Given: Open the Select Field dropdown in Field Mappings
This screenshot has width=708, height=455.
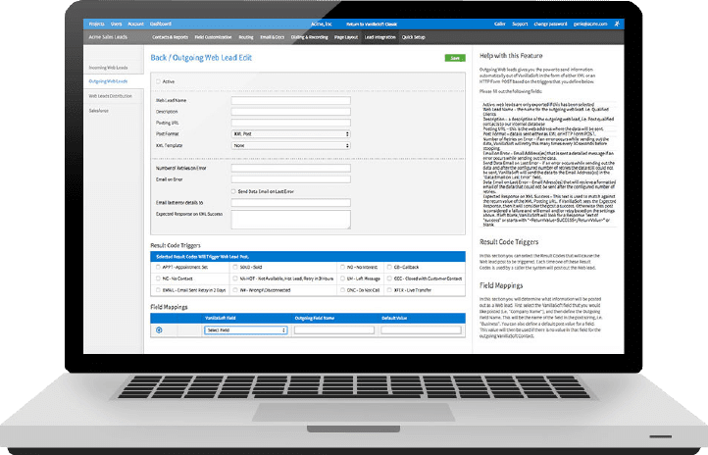Looking at the screenshot, I should click(x=245, y=330).
